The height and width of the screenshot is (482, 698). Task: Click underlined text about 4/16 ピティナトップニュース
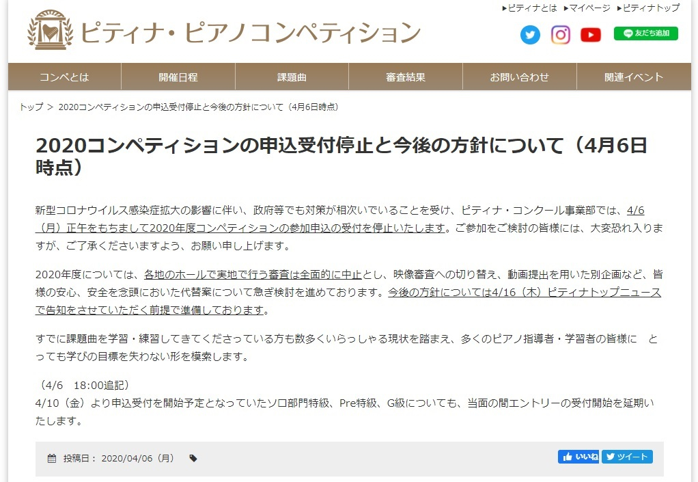(x=348, y=301)
